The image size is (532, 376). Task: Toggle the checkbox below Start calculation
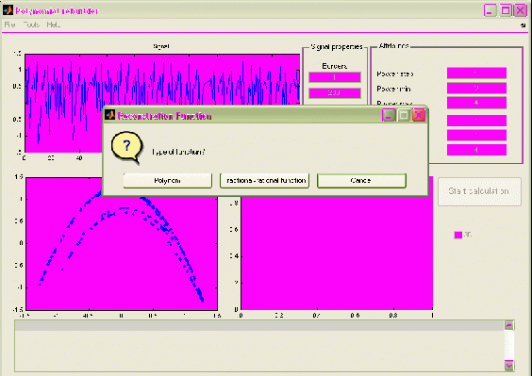[x=458, y=235]
